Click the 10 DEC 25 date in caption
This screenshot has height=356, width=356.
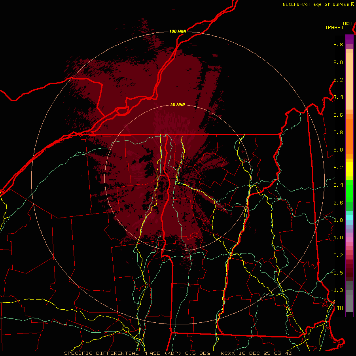coord(255,353)
